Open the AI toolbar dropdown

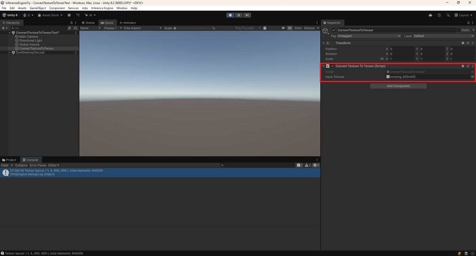pos(90,15)
